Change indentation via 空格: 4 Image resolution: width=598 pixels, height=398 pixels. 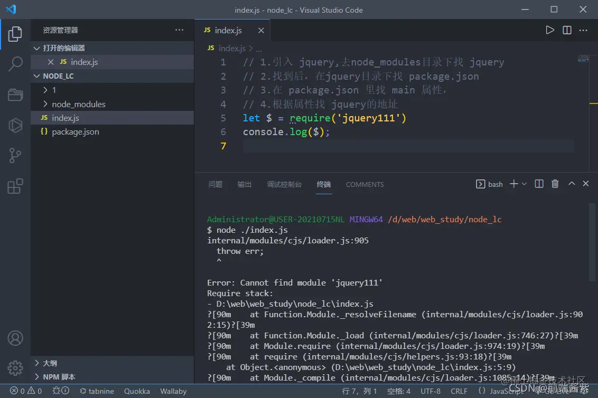(x=398, y=391)
